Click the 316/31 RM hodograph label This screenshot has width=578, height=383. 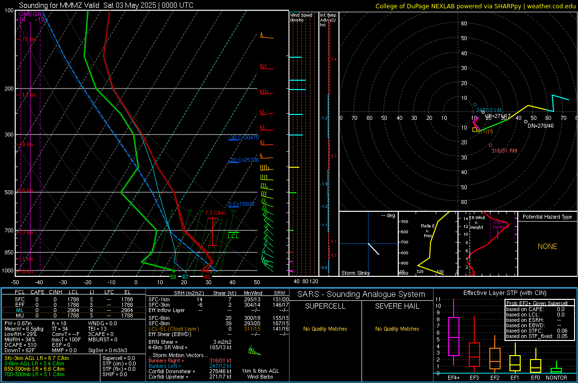pos(504,151)
